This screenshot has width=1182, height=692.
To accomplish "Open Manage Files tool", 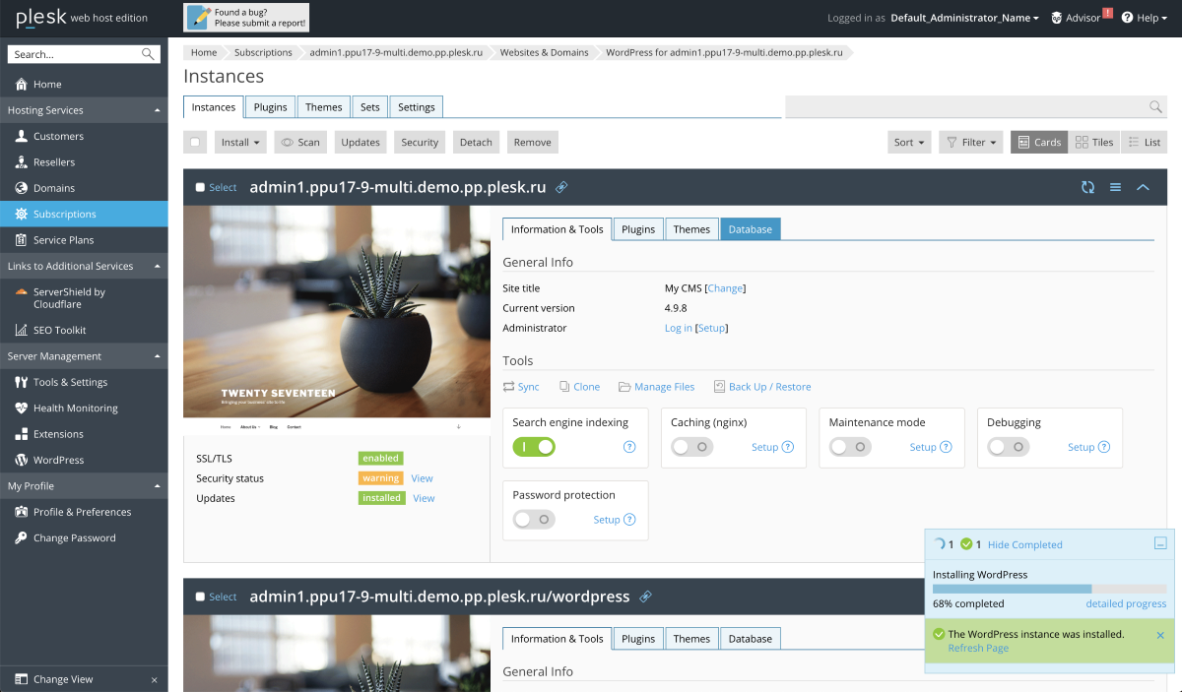I will (x=656, y=387).
